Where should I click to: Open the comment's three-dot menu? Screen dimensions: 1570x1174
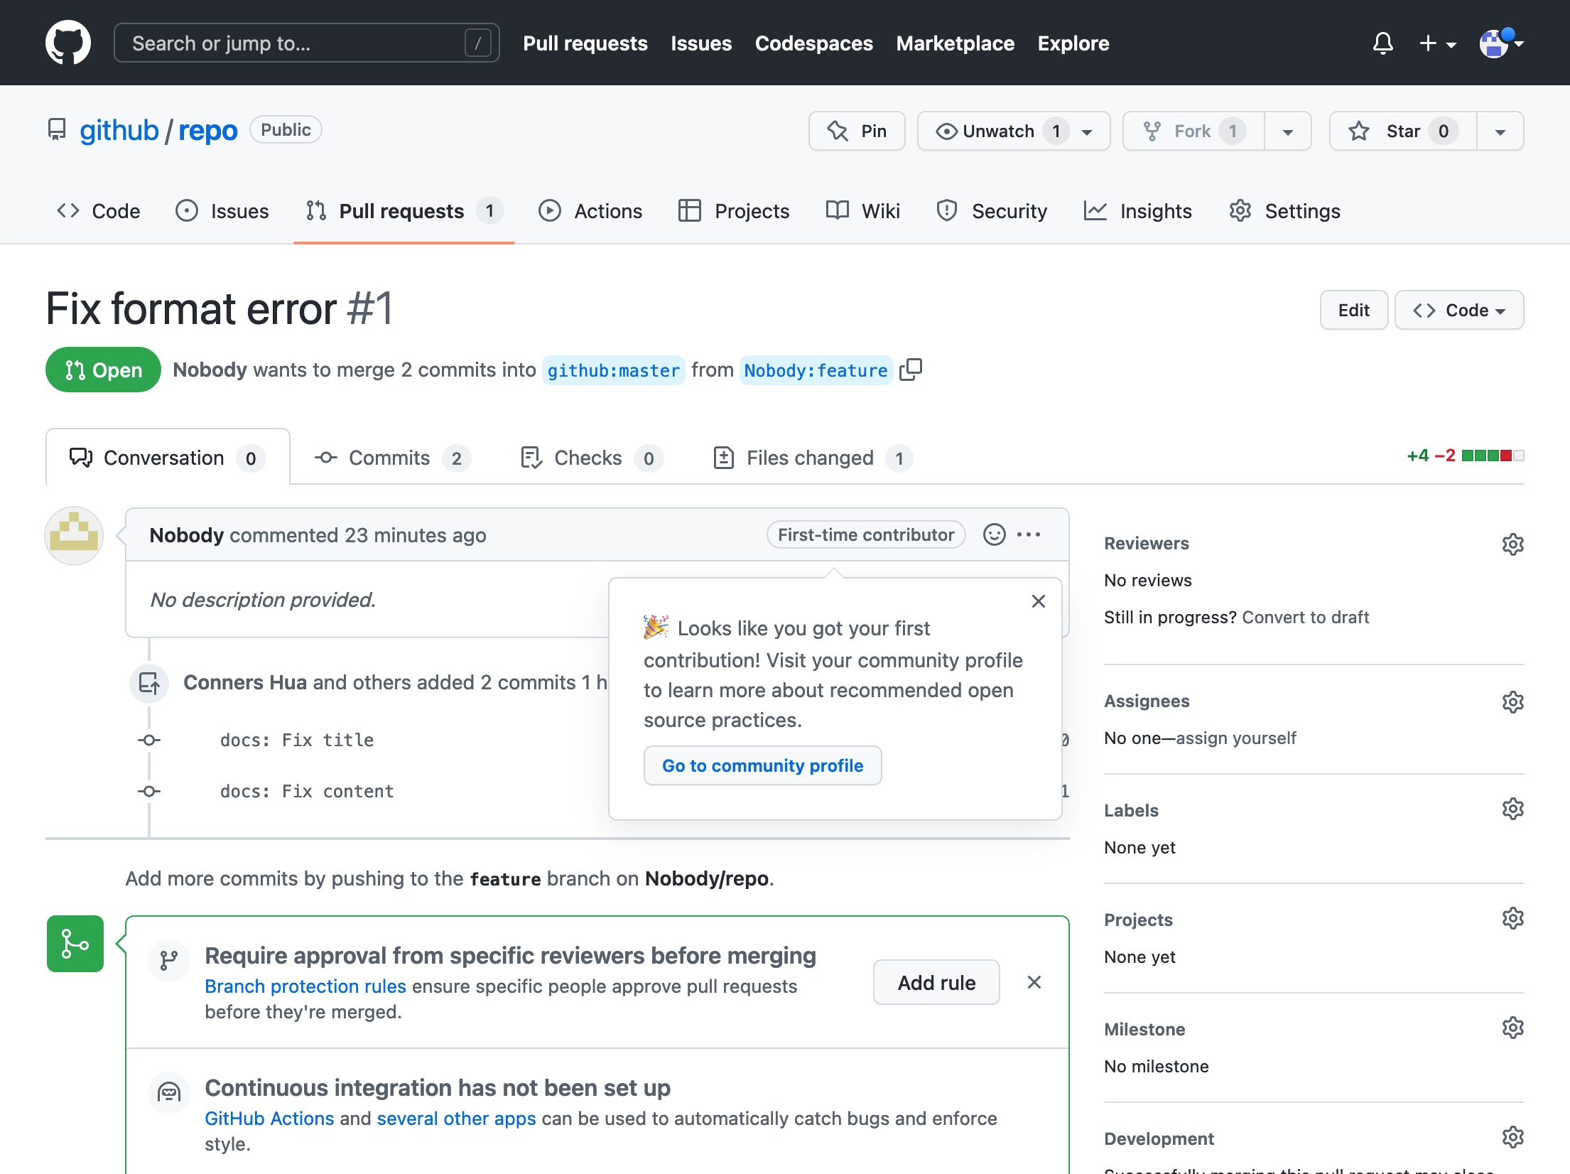tap(1029, 534)
